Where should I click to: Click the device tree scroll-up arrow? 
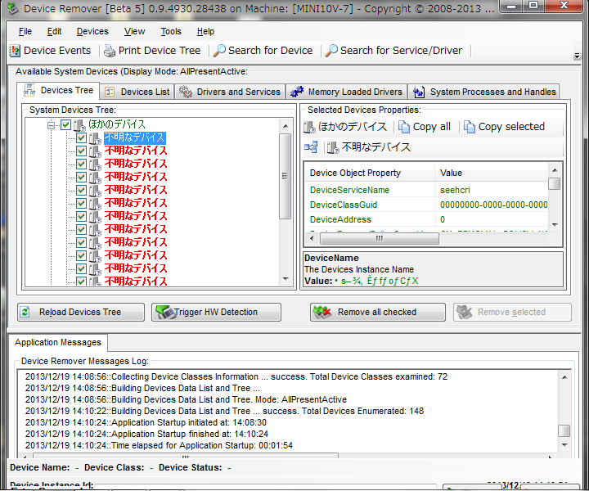coord(286,126)
